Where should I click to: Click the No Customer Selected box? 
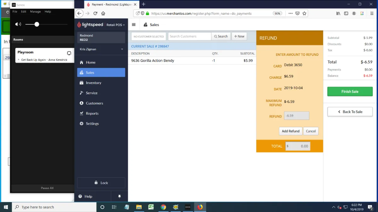[x=149, y=36]
